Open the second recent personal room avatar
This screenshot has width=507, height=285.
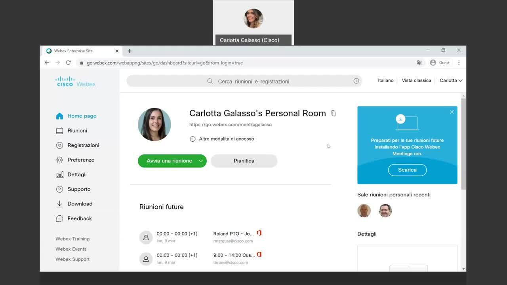tap(385, 211)
